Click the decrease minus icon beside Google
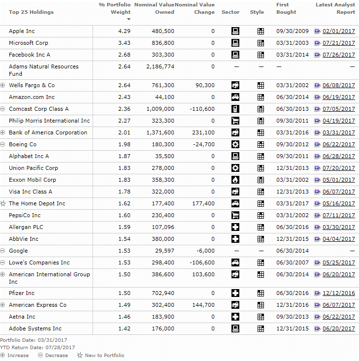359x361 pixels. 2,251
